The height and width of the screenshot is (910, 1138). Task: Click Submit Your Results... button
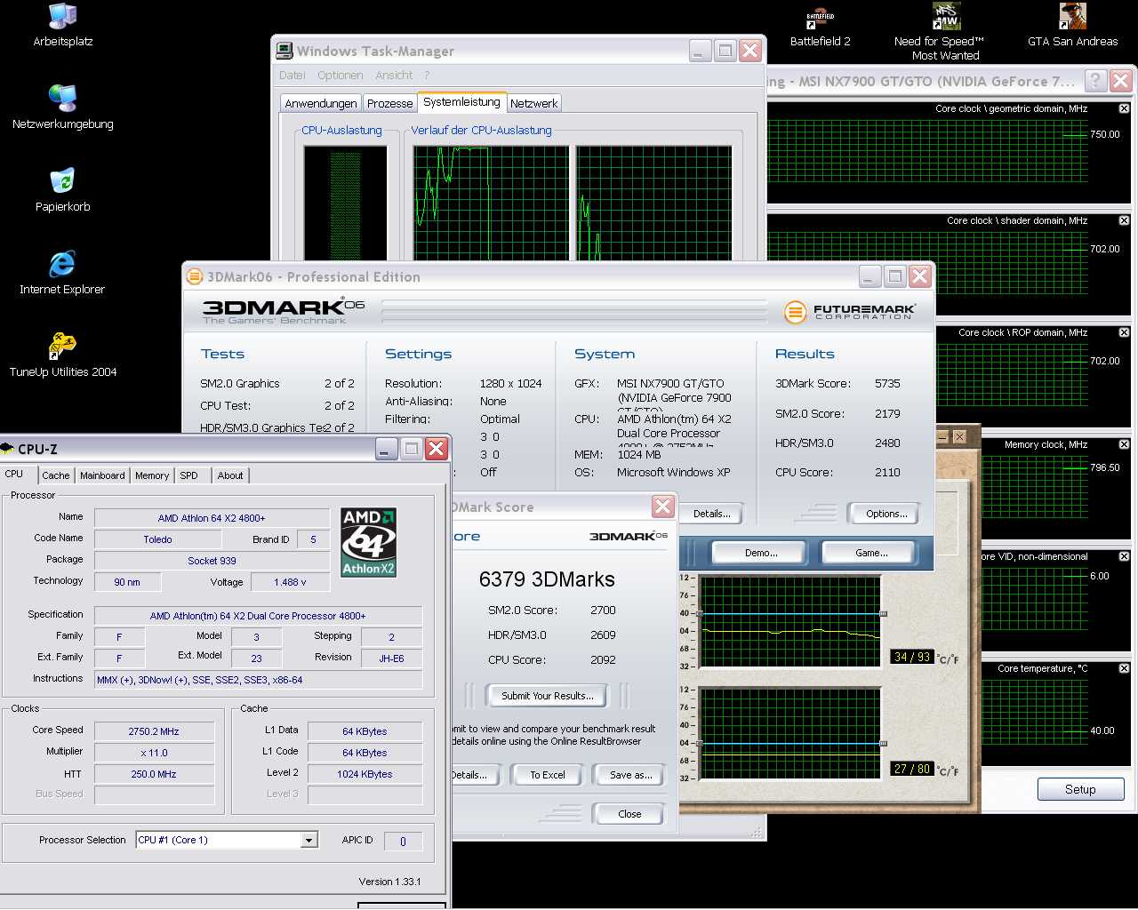[x=547, y=696]
